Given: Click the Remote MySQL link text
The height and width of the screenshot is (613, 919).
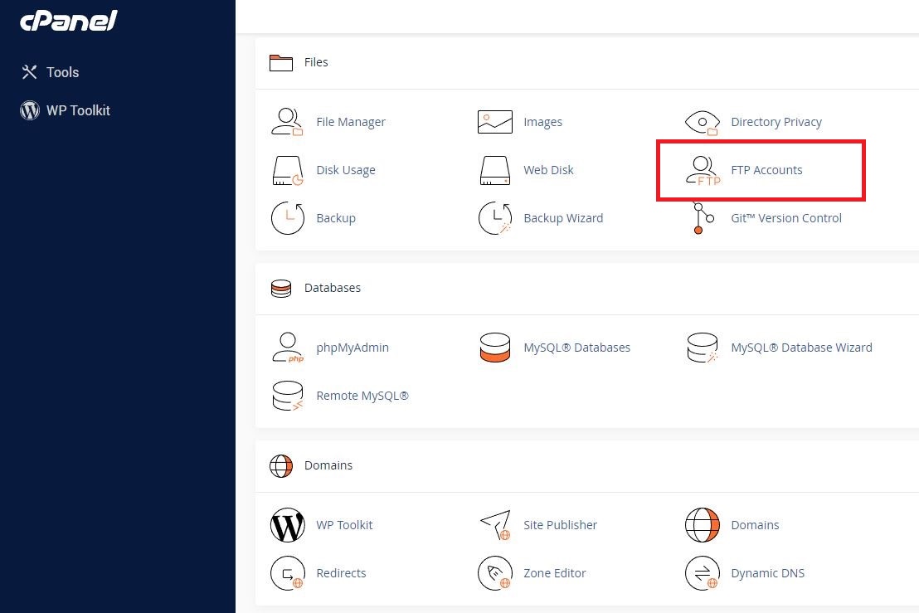Looking at the screenshot, I should (x=362, y=396).
